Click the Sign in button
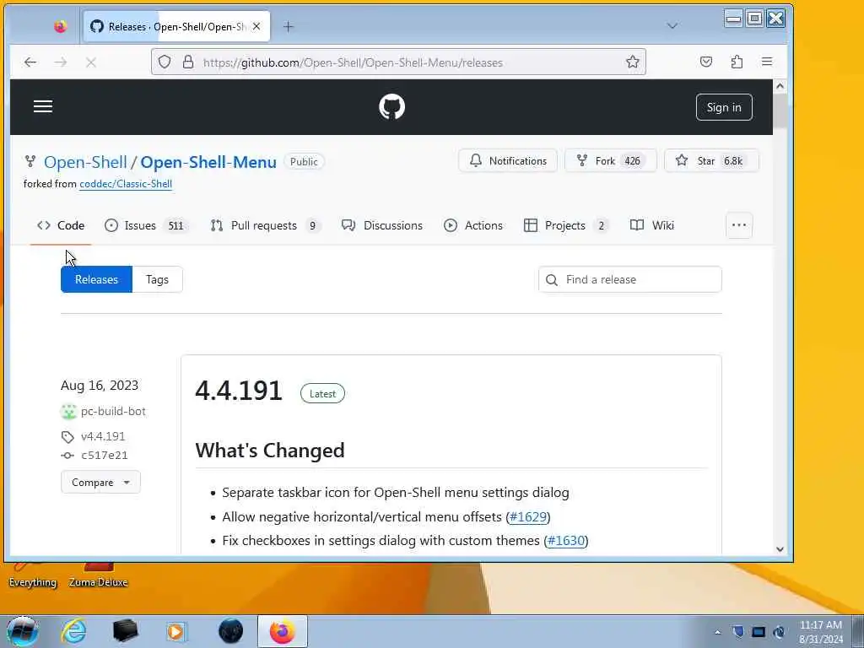This screenshot has width=864, height=648. pos(724,107)
